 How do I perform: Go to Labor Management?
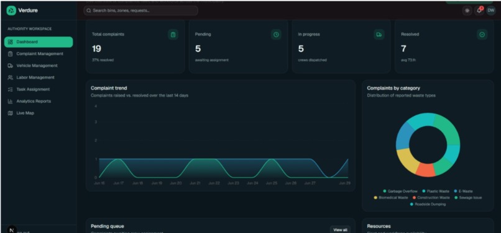[x=39, y=77]
